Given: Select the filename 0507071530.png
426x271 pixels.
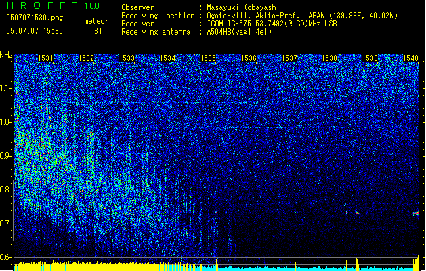Looking at the screenshot, I should point(35,18).
